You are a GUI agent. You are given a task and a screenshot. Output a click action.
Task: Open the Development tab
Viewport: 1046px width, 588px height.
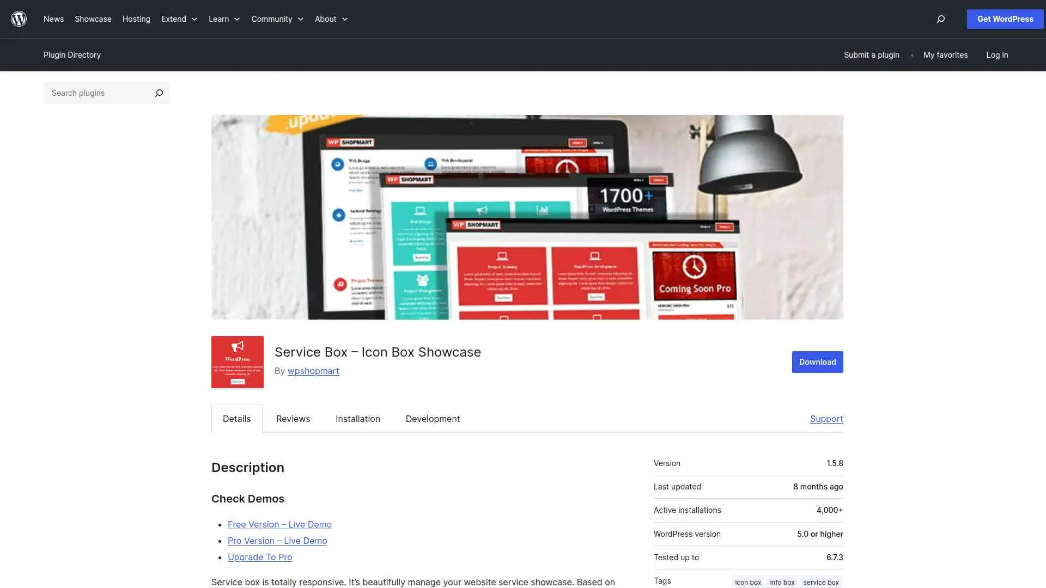coord(432,419)
